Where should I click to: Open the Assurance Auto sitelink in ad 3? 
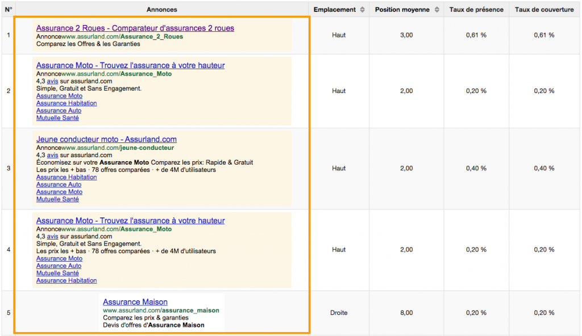click(59, 184)
